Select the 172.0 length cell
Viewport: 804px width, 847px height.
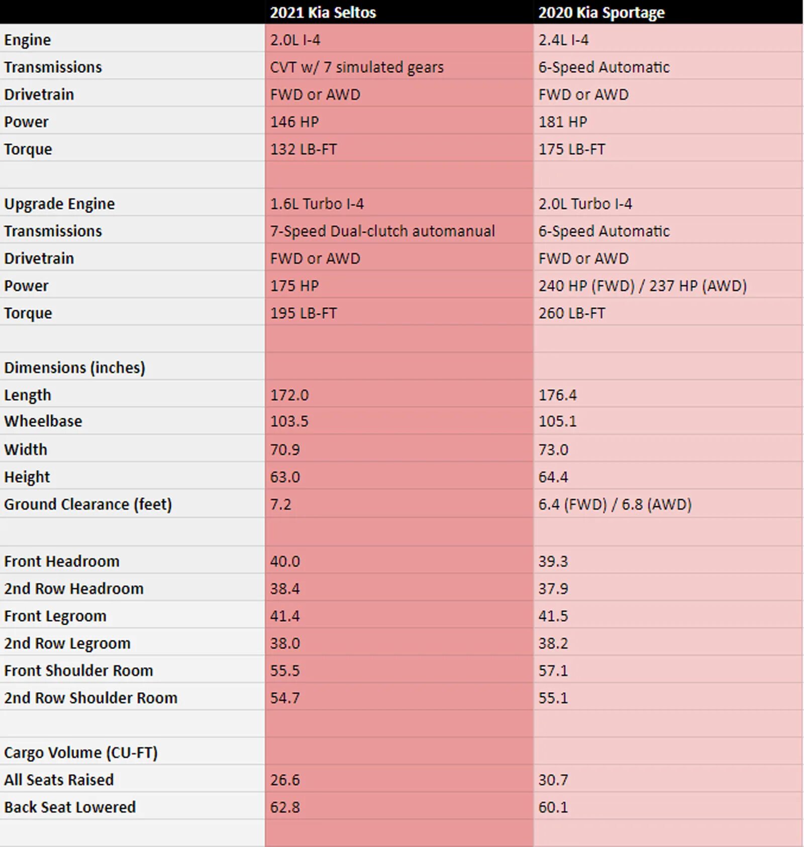399,394
